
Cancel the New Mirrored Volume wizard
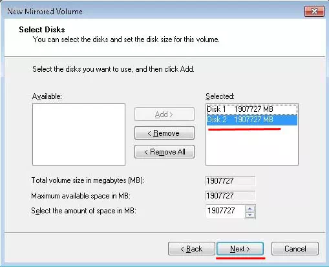click(295, 249)
